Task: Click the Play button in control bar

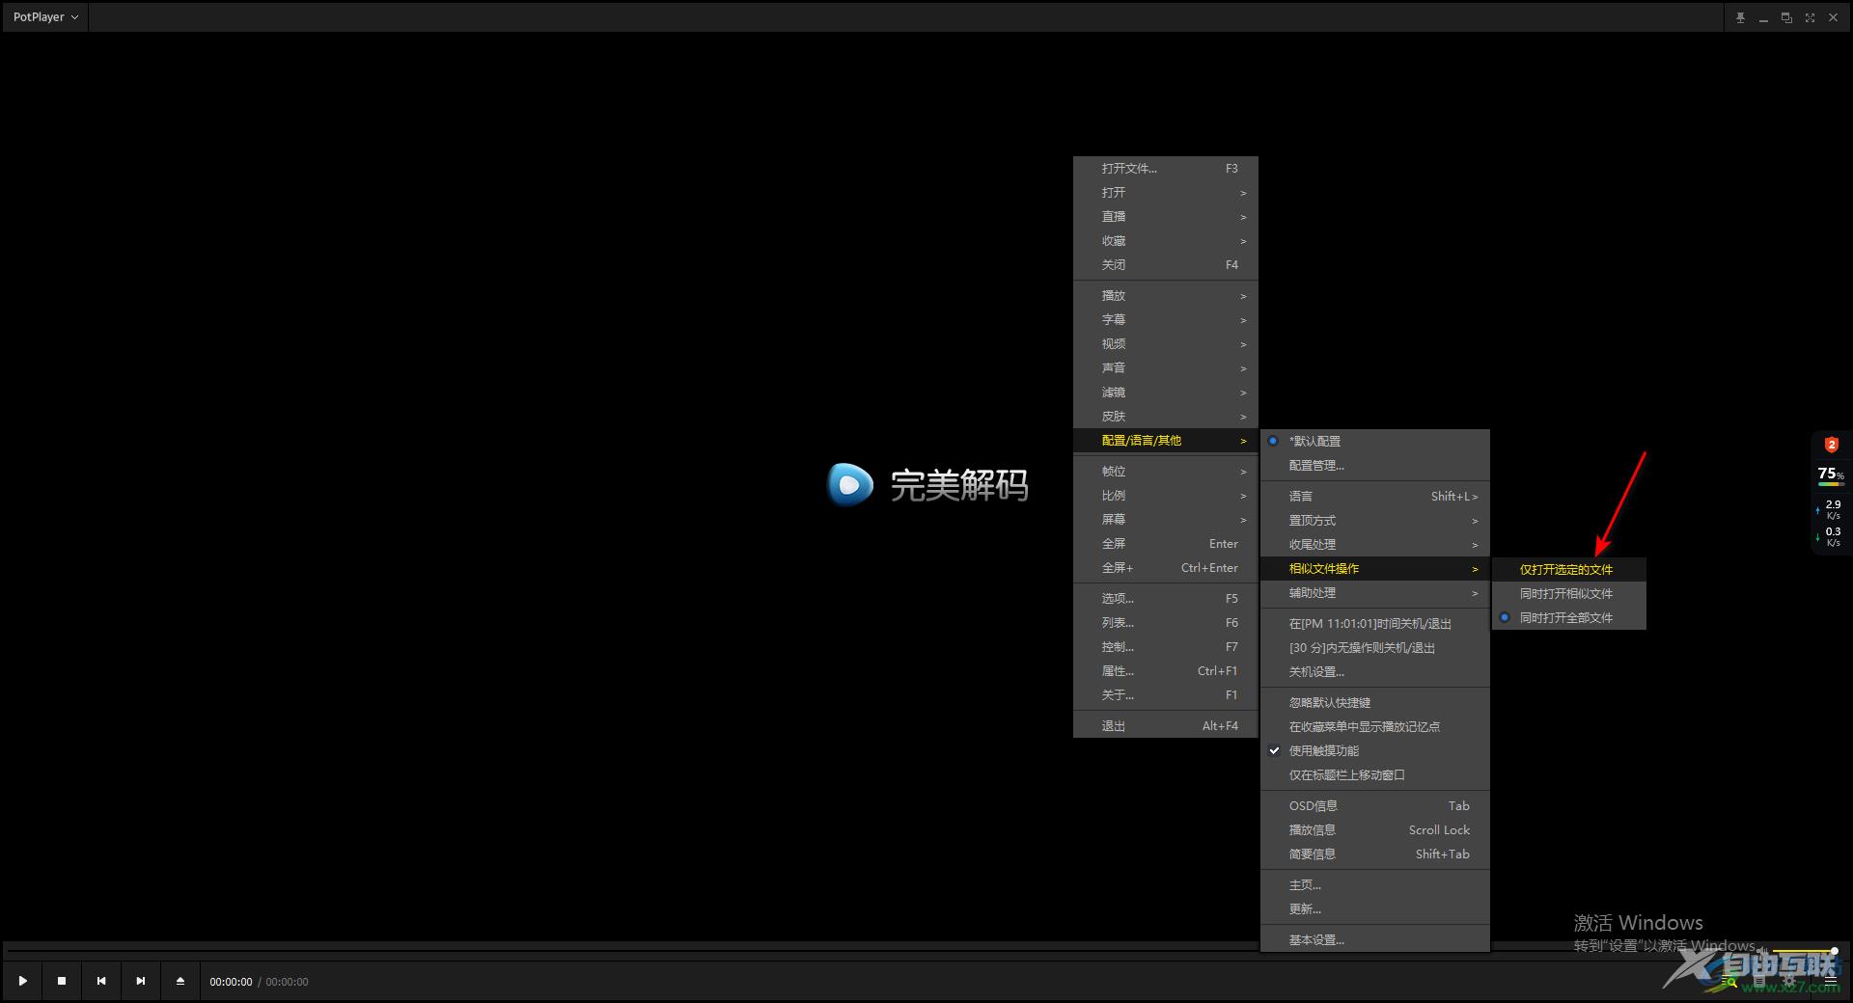Action: (22, 981)
